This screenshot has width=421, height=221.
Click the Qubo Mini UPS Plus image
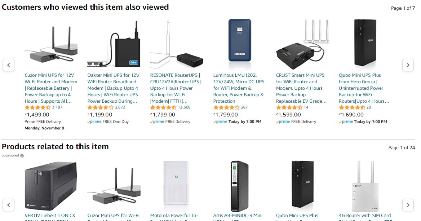point(365,44)
